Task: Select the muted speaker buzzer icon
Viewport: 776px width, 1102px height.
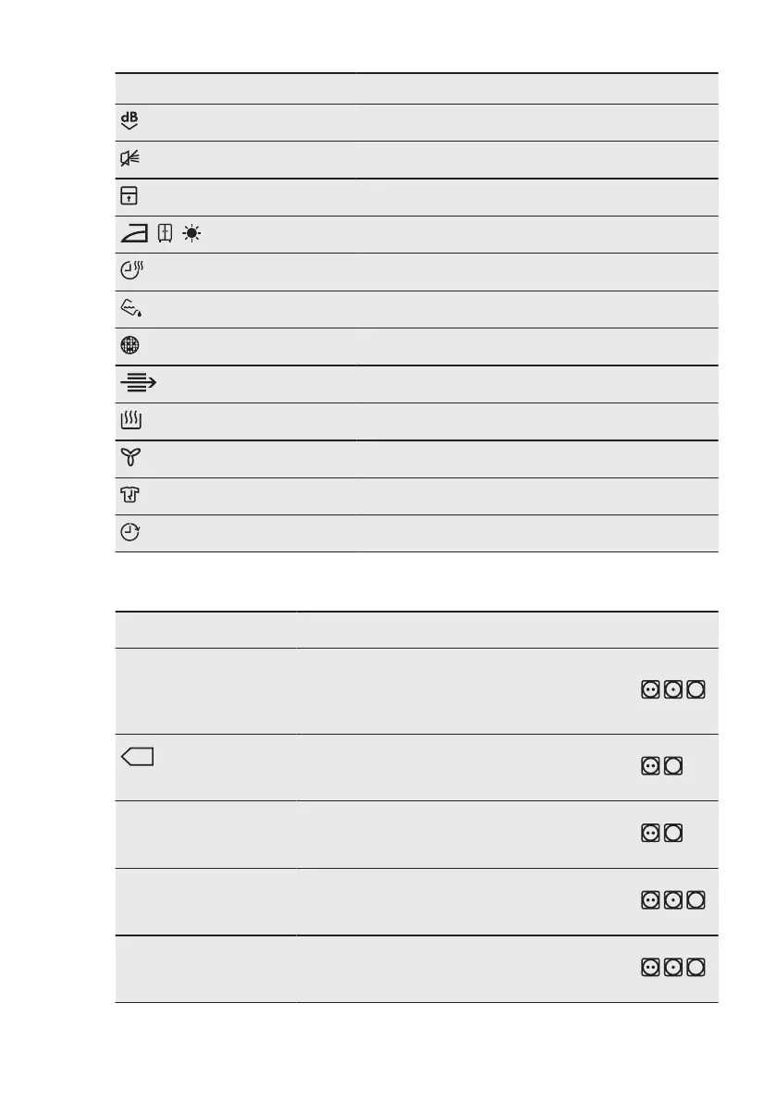Action: (x=130, y=158)
